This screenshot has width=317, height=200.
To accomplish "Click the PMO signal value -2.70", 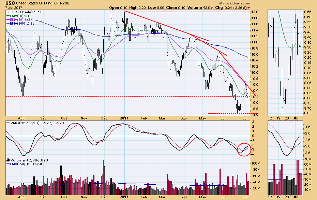I will 59,123.
